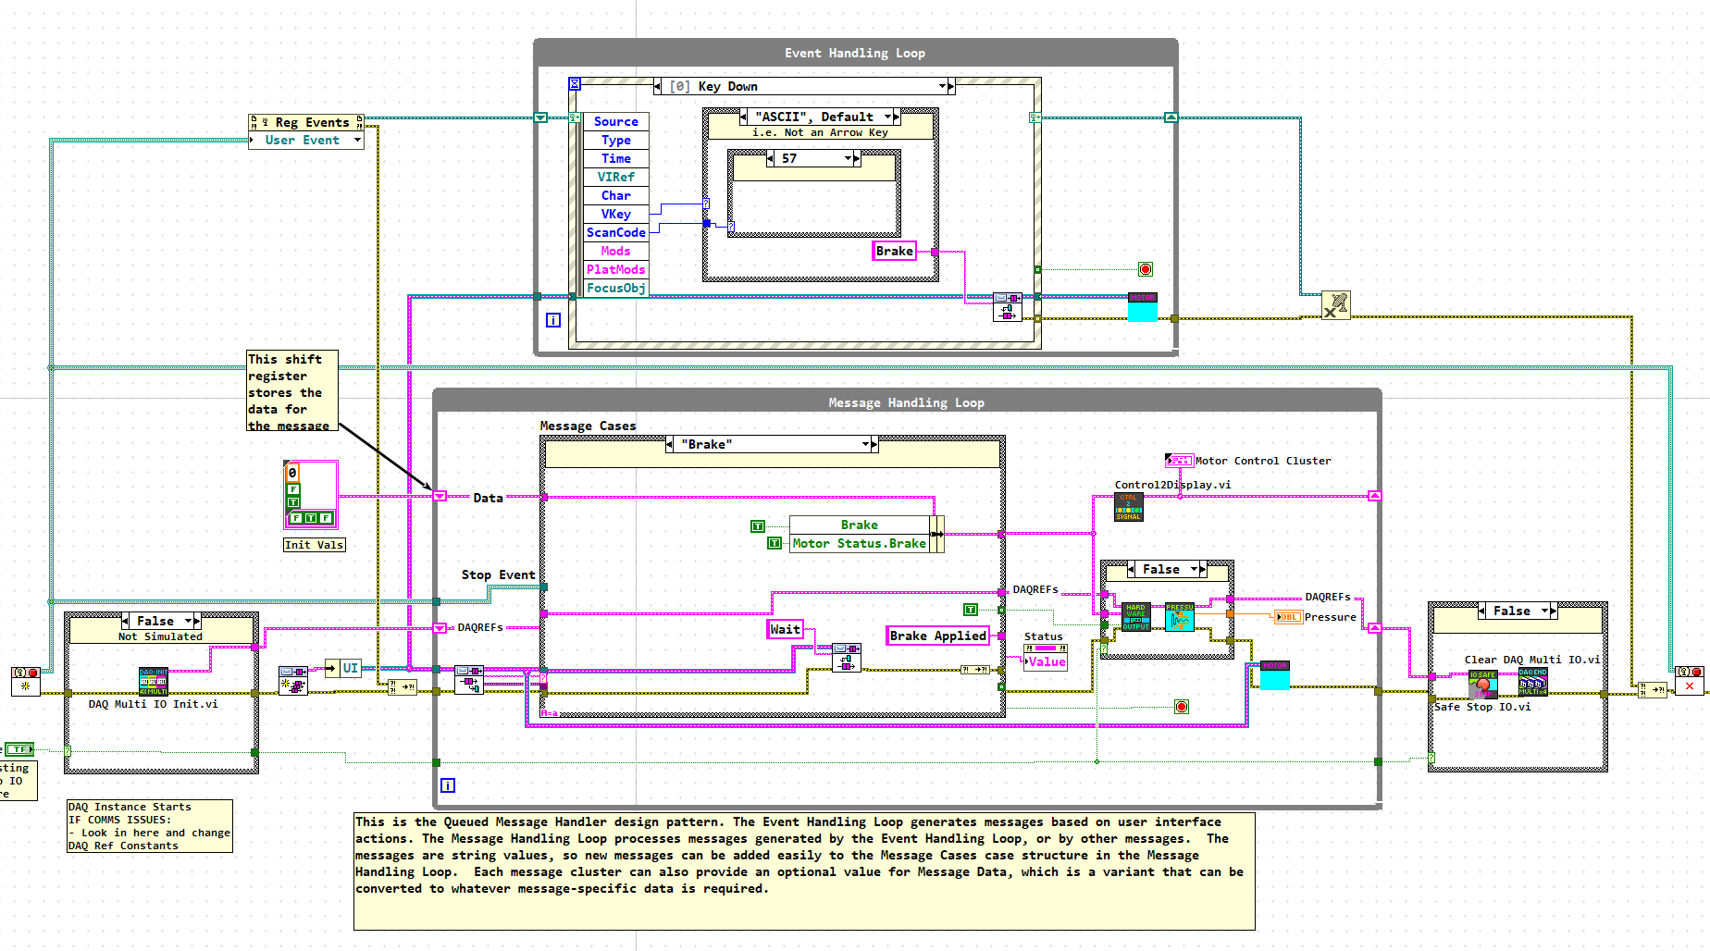
Task: Select the Wait function inside the Brake case
Action: [x=785, y=629]
